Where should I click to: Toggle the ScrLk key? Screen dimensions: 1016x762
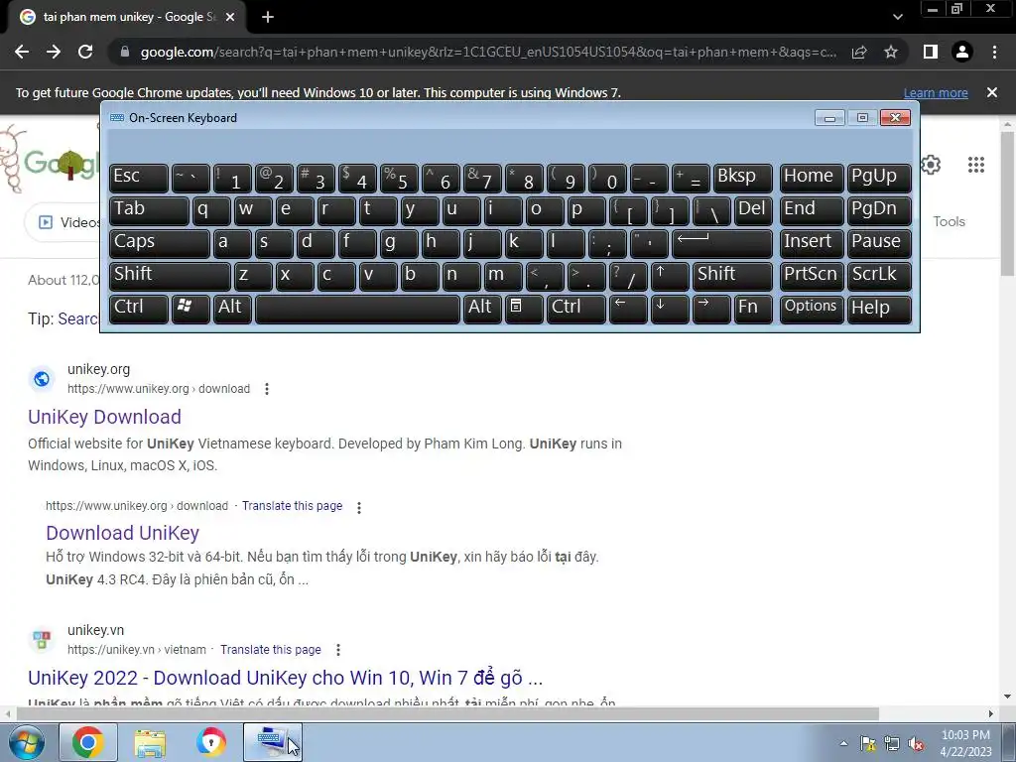[879, 276]
